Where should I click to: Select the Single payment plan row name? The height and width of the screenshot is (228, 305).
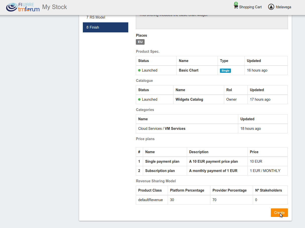pos(162,161)
